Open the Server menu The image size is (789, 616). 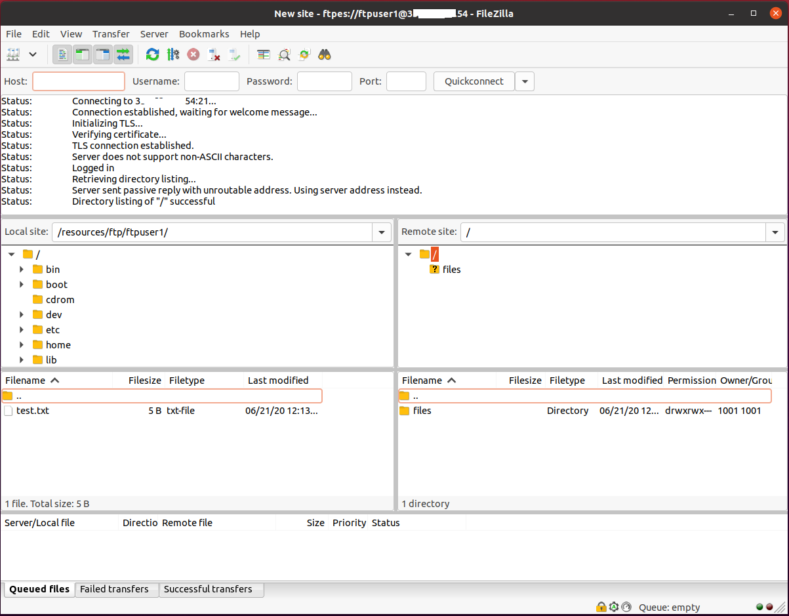click(154, 34)
